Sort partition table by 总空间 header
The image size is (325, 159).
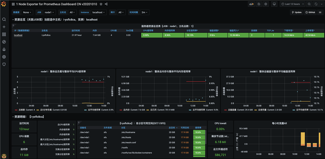pos(173,128)
